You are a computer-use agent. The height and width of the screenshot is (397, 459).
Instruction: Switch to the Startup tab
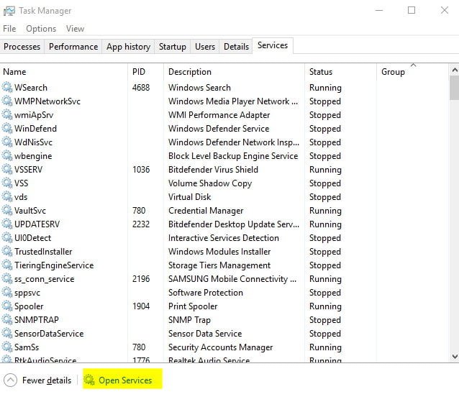(x=172, y=47)
